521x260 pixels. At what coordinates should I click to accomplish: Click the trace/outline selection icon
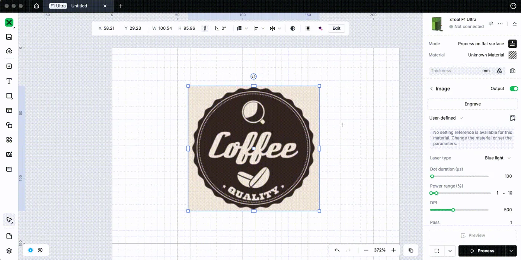pos(308,28)
